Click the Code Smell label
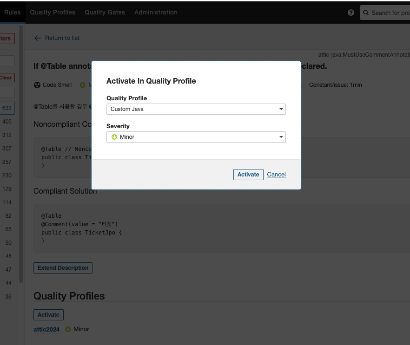The width and height of the screenshot is (410, 345). pyautogui.click(x=57, y=85)
